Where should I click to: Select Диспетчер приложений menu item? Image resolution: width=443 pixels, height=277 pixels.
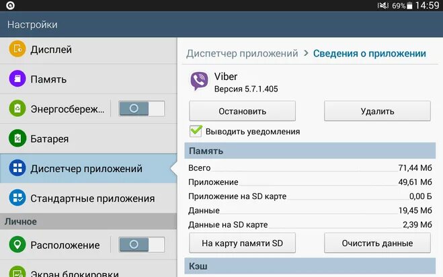coord(89,169)
